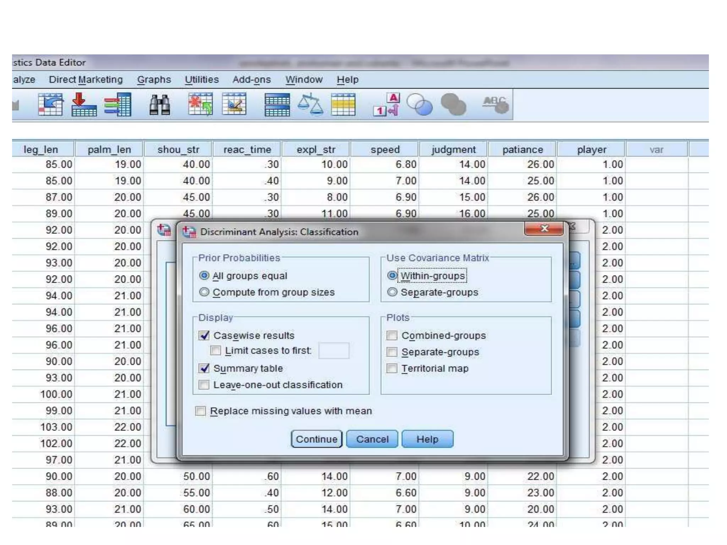Select Compute from group sizes option
This screenshot has width=727, height=545.
point(204,292)
